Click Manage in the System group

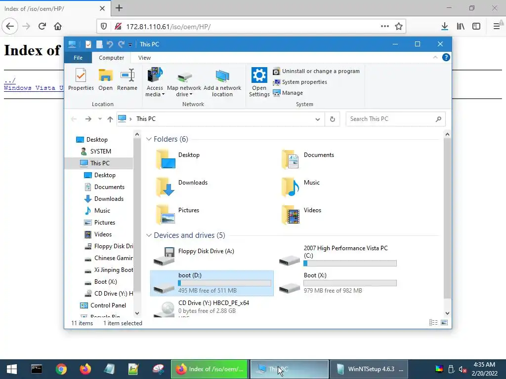(x=288, y=93)
